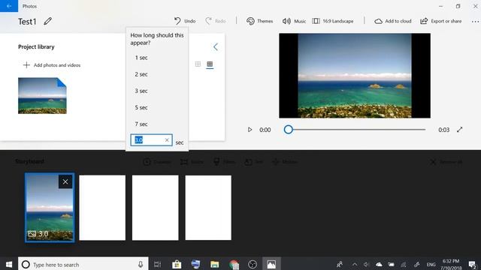Click the volume icon in system tray
The height and width of the screenshot is (270, 481).
coord(366,264)
